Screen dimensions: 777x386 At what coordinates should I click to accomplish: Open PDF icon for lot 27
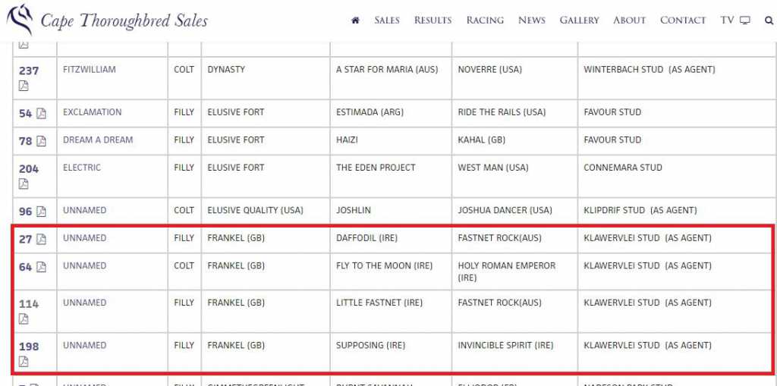pos(41,239)
